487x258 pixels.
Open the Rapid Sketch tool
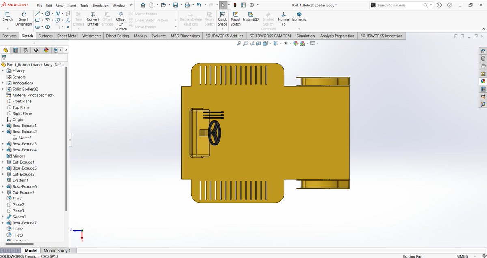(235, 19)
